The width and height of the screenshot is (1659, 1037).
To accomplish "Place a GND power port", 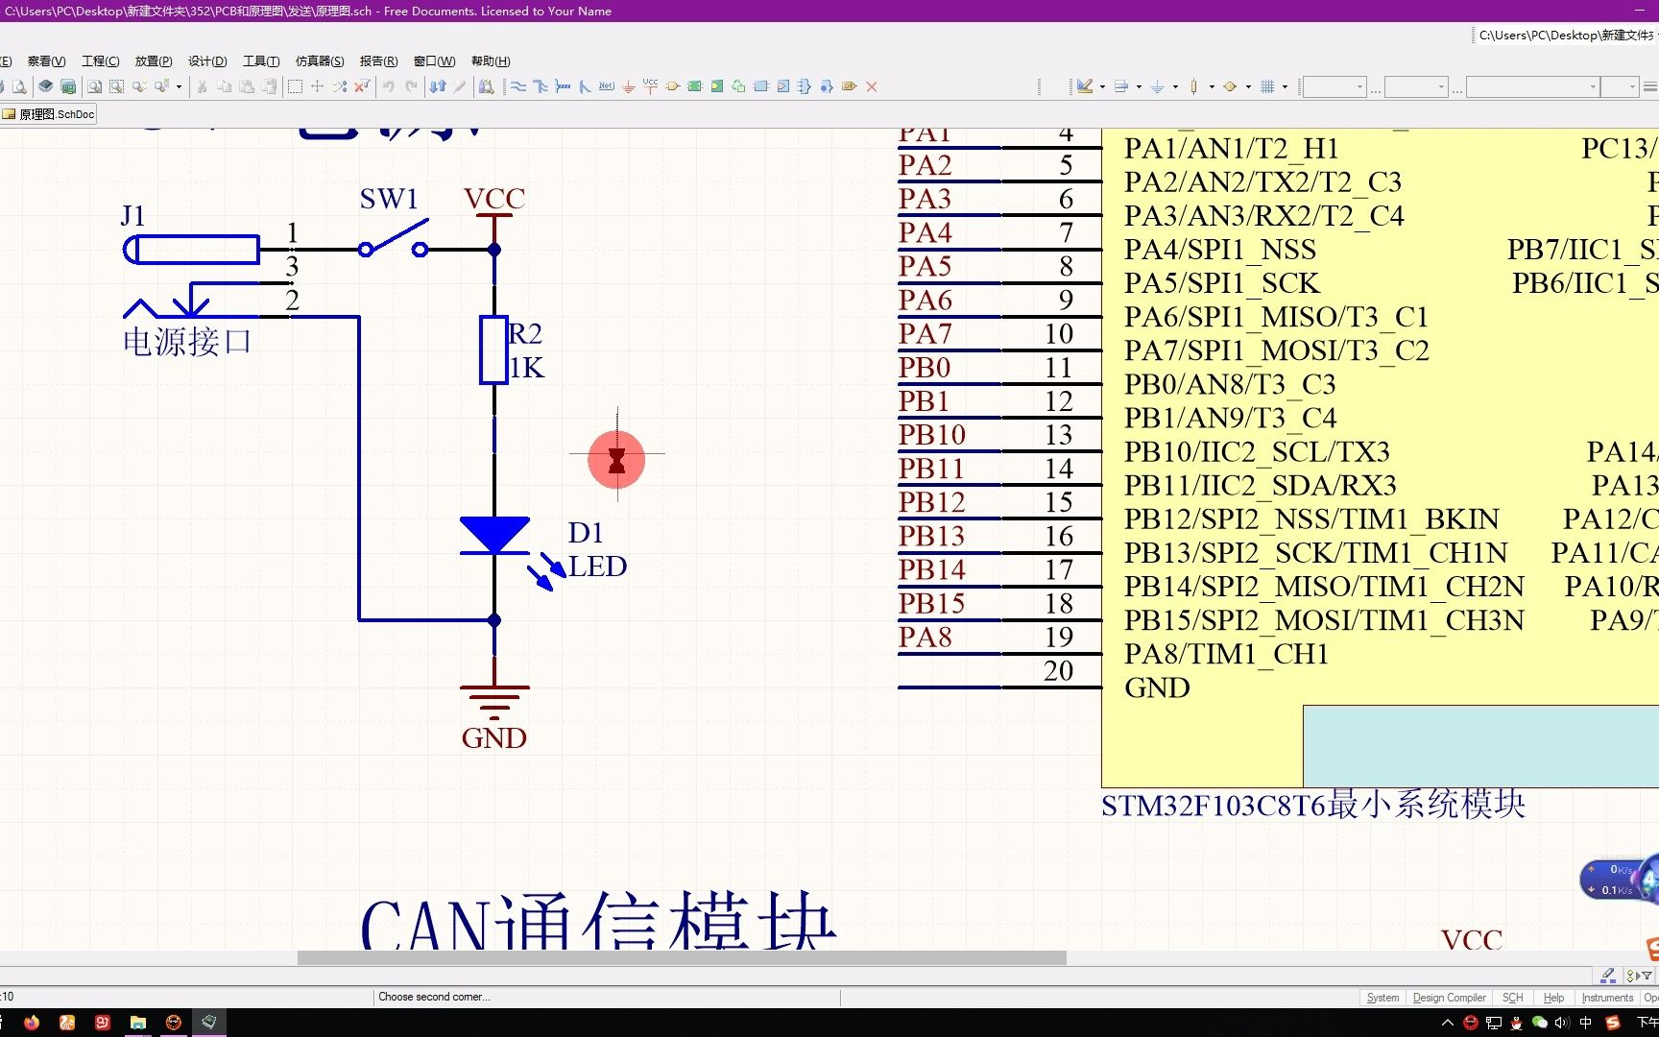I will click(x=628, y=86).
